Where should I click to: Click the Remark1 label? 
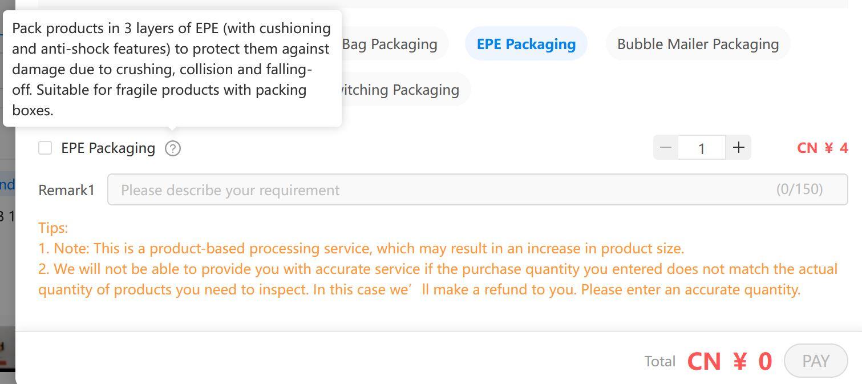pos(66,190)
